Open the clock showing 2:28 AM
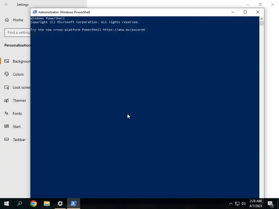Screen dimensions: 279x209 [x=256, y=204]
